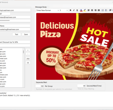The height and width of the screenshot is (110, 113).
Task: Click the outdent icon after bulleted list
Action: [x=110, y=10]
